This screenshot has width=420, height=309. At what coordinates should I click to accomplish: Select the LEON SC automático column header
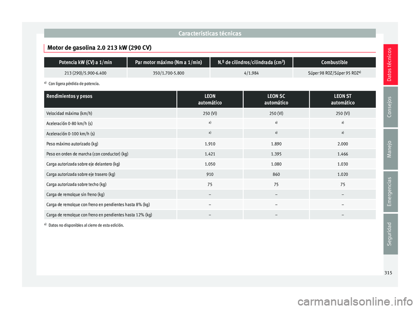tap(276, 100)
